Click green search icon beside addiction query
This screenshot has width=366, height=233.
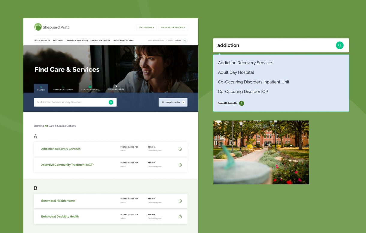(x=340, y=45)
